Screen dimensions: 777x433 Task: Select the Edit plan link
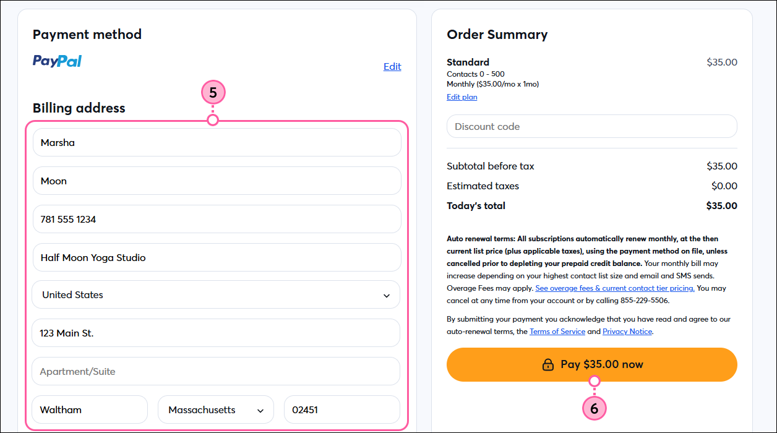pos(461,96)
